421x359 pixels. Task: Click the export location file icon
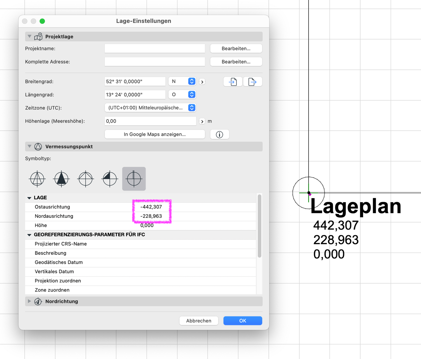[253, 82]
